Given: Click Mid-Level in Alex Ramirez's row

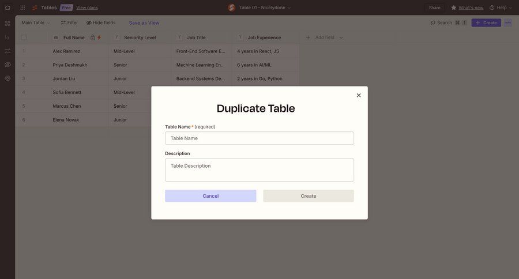Looking at the screenshot, I should point(140,51).
